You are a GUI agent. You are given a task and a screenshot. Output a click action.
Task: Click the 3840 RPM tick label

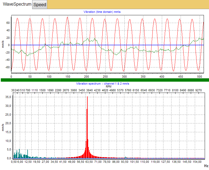click(x=89, y=90)
